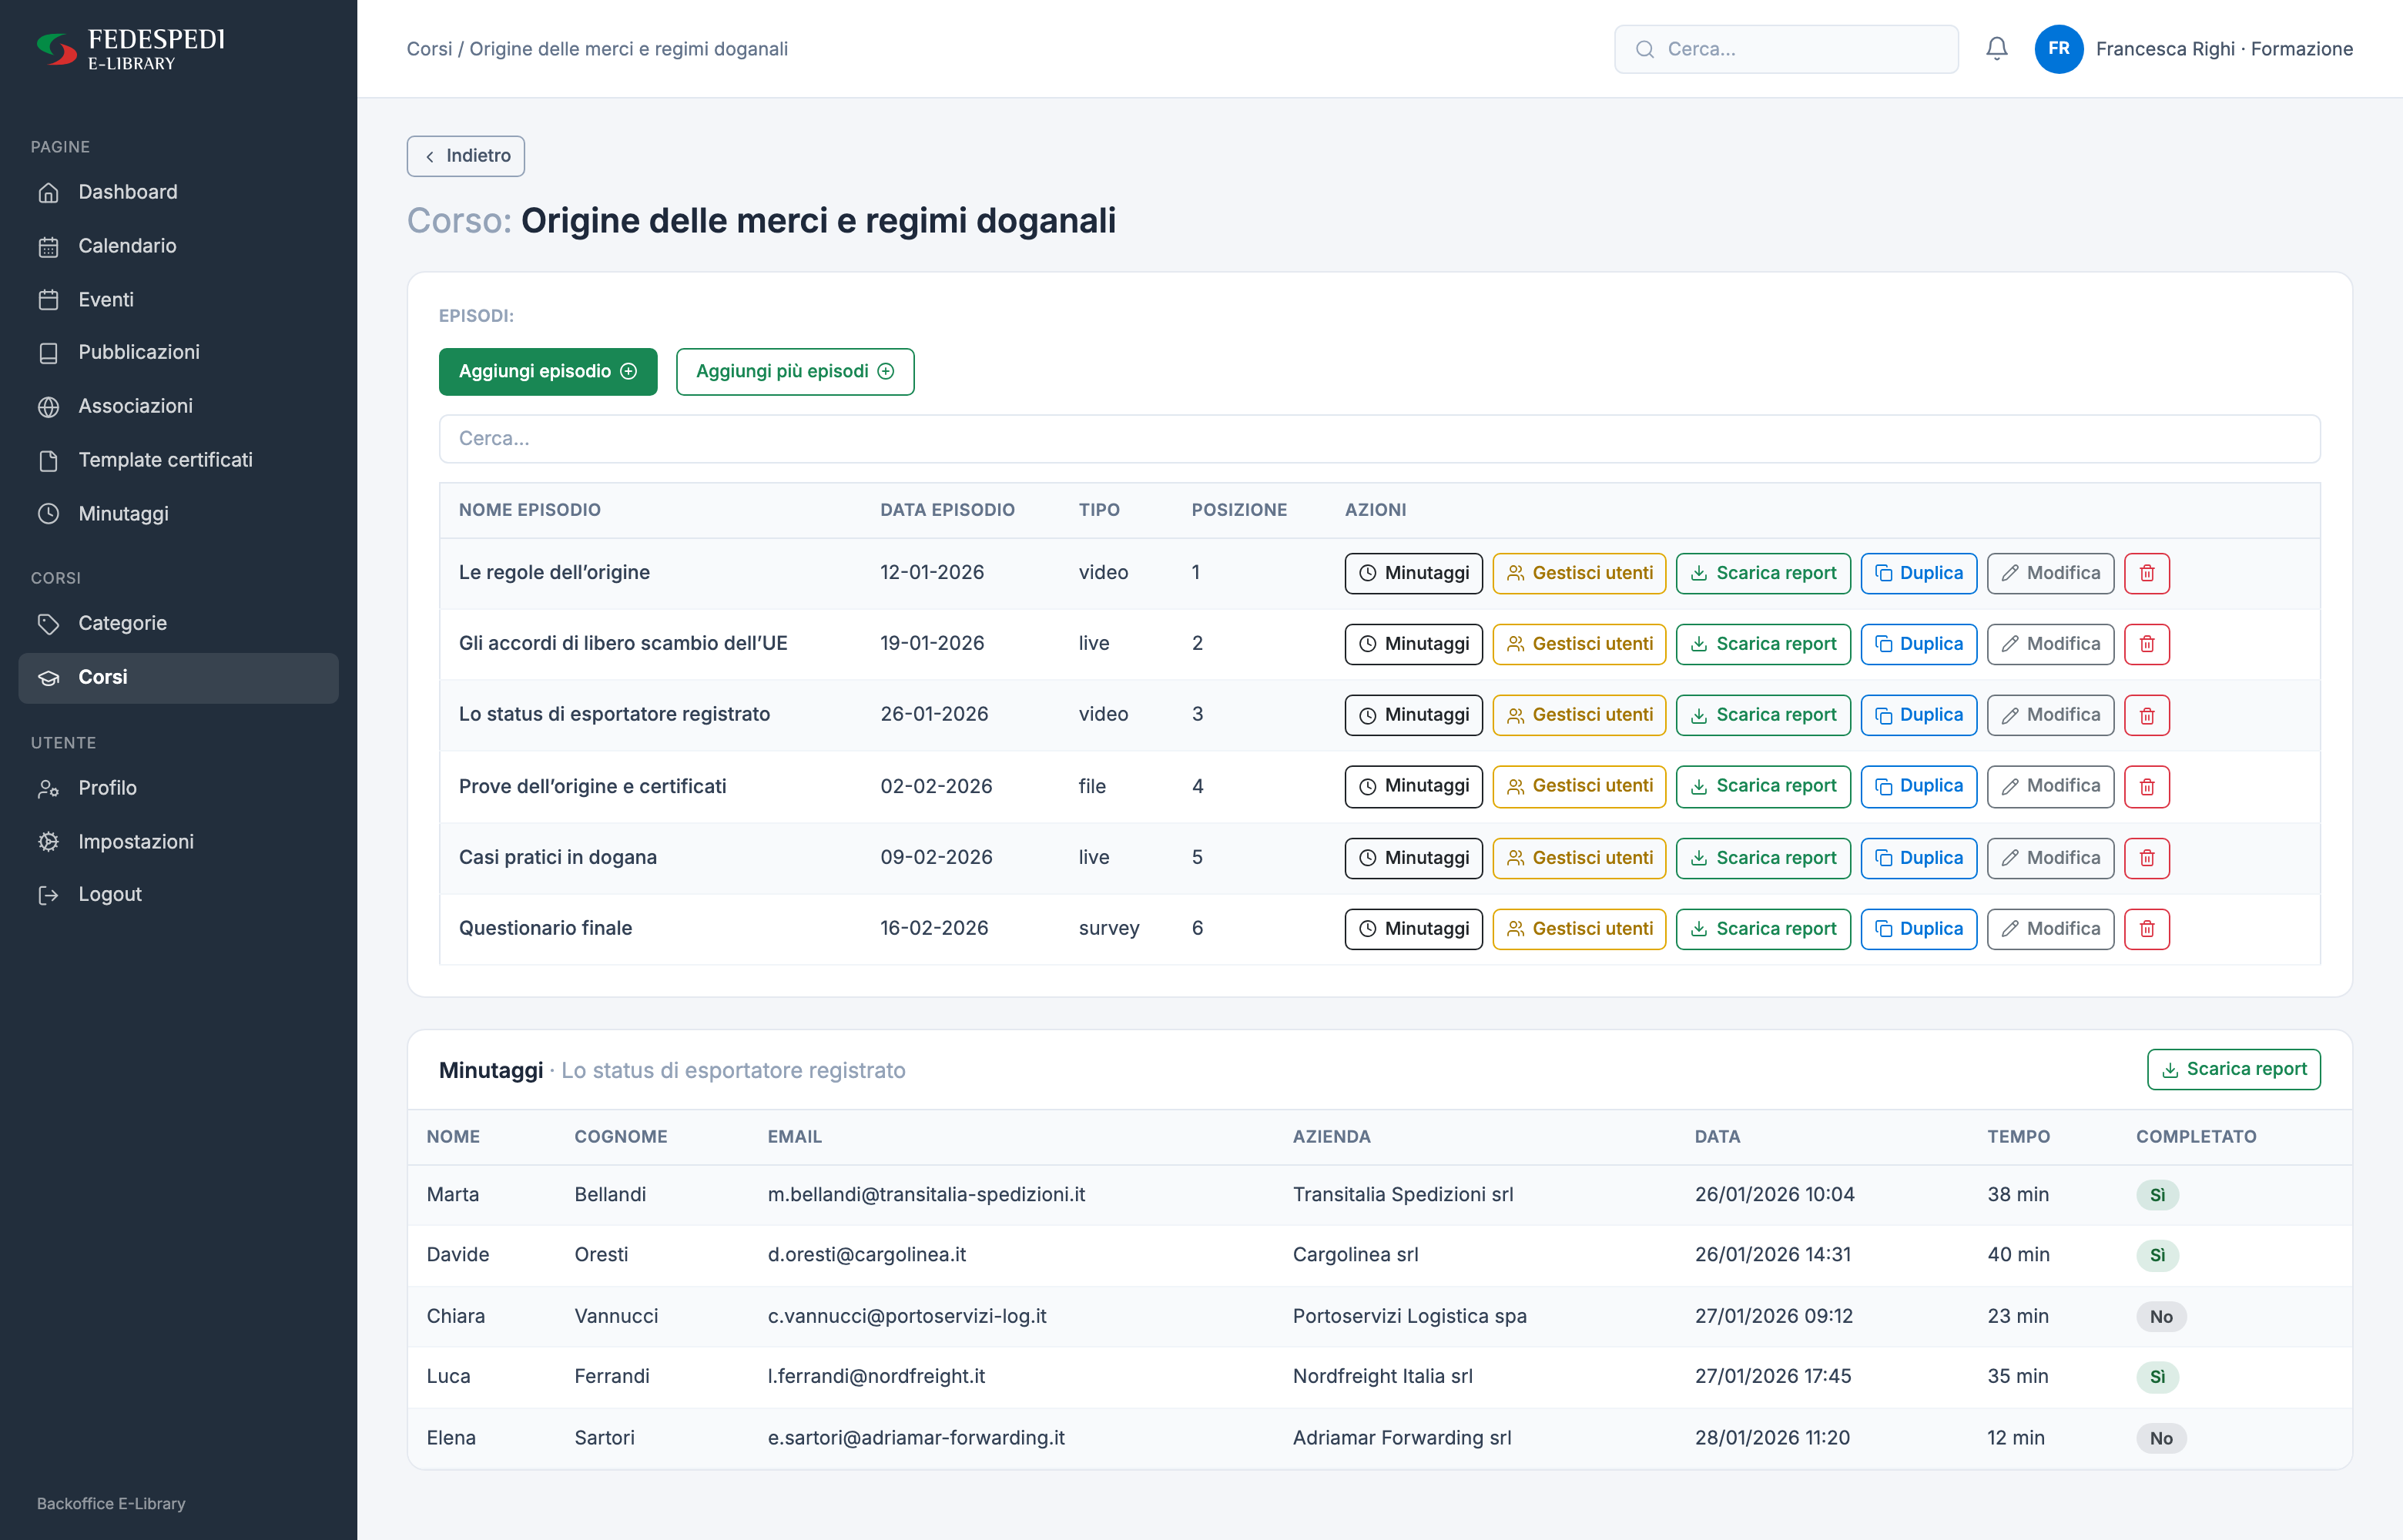Delete the Questionario finale episode via trash icon
The height and width of the screenshot is (1540, 2403).
(x=2146, y=929)
